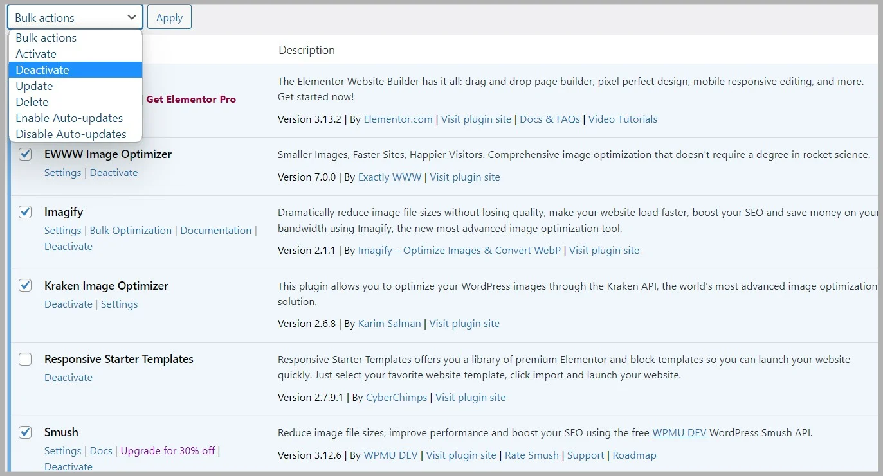Open the CyberChimps author link

[396, 398]
